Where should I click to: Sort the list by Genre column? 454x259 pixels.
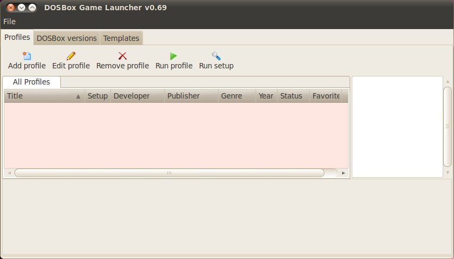[237, 96]
